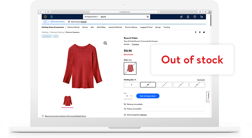Share the product on Facebook
The image size is (252, 138).
tap(196, 32)
